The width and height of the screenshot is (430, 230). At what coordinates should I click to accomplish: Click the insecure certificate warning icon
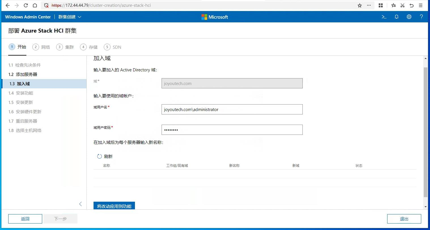(x=46, y=5)
